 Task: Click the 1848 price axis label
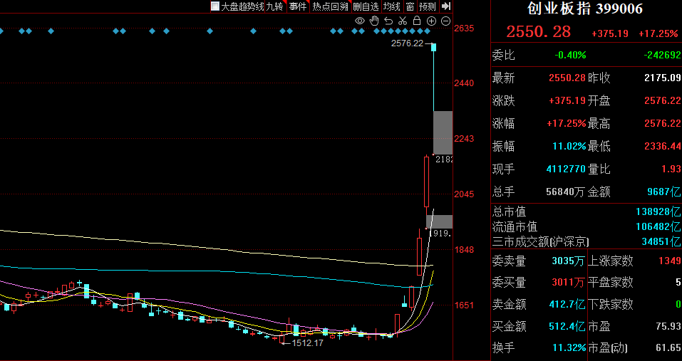pyautogui.click(x=464, y=250)
